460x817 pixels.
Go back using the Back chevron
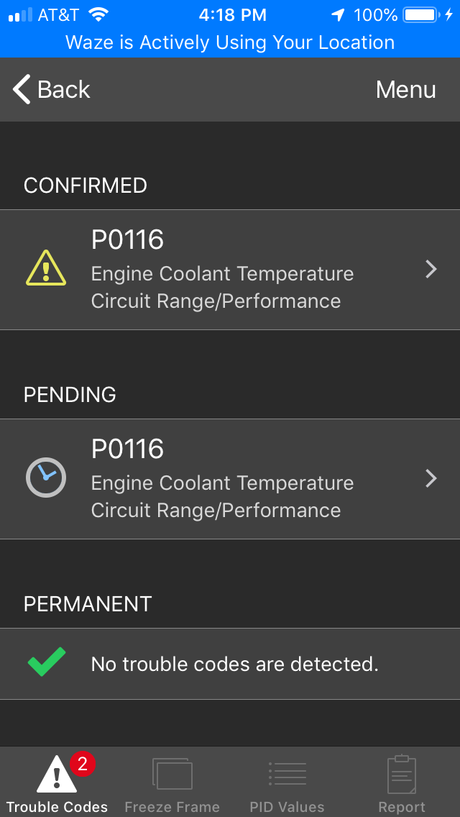(22, 90)
